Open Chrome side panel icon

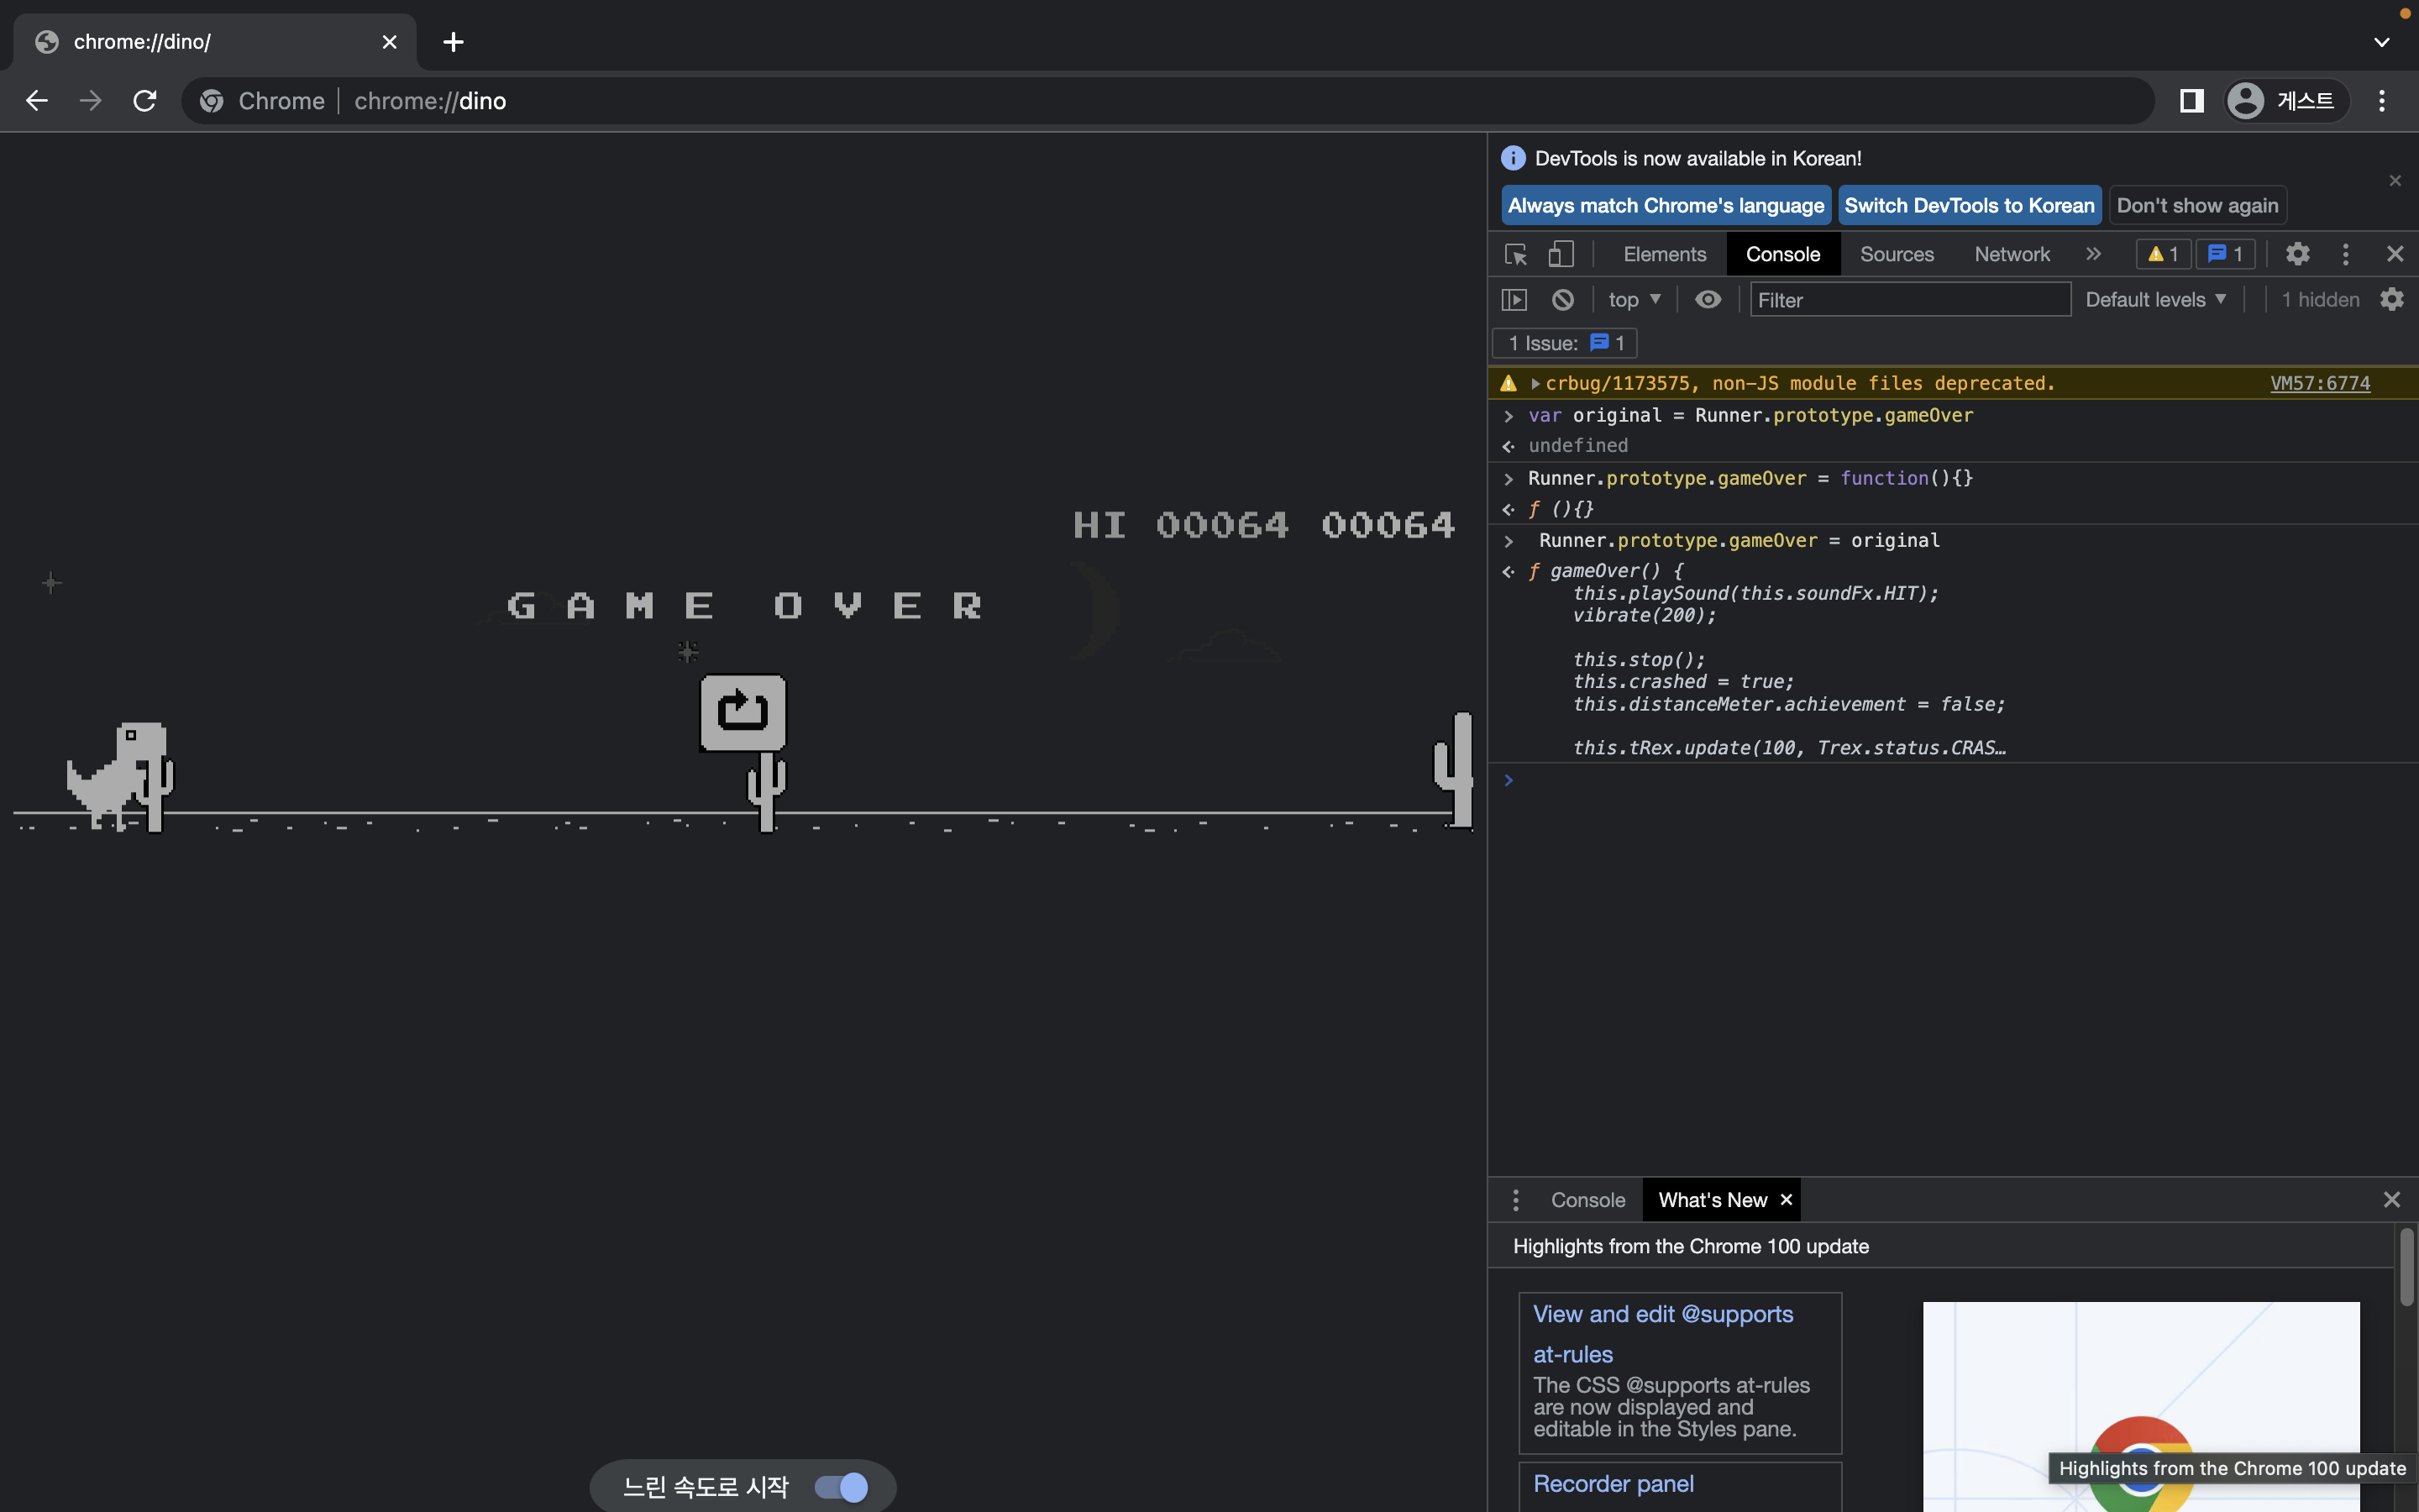point(2191,101)
